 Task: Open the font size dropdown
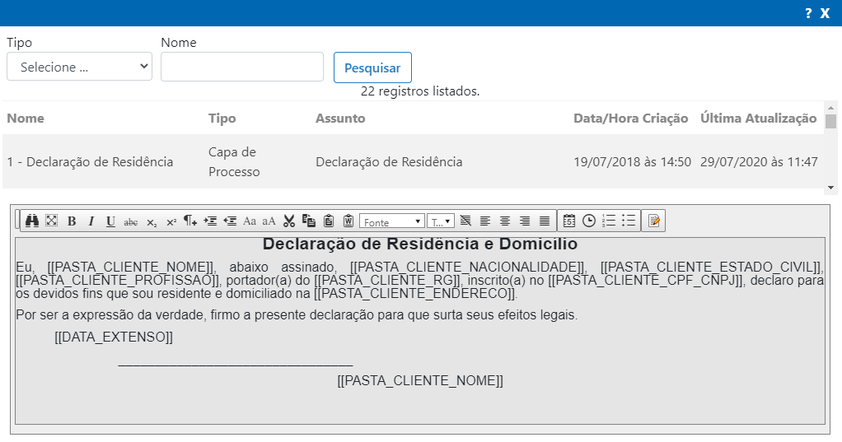coord(441,221)
